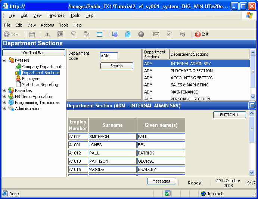Click the Department Code input field
The width and height of the screenshot is (258, 199).
(x=109, y=56)
